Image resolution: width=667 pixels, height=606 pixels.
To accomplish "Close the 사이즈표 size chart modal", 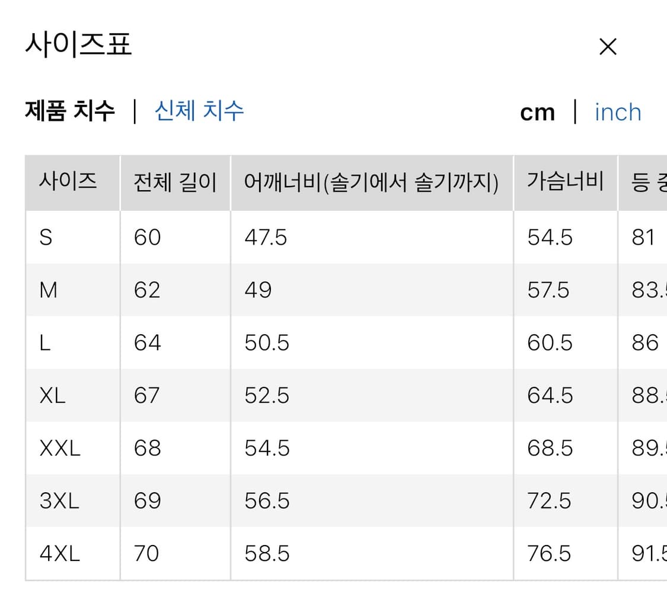I will tap(608, 46).
